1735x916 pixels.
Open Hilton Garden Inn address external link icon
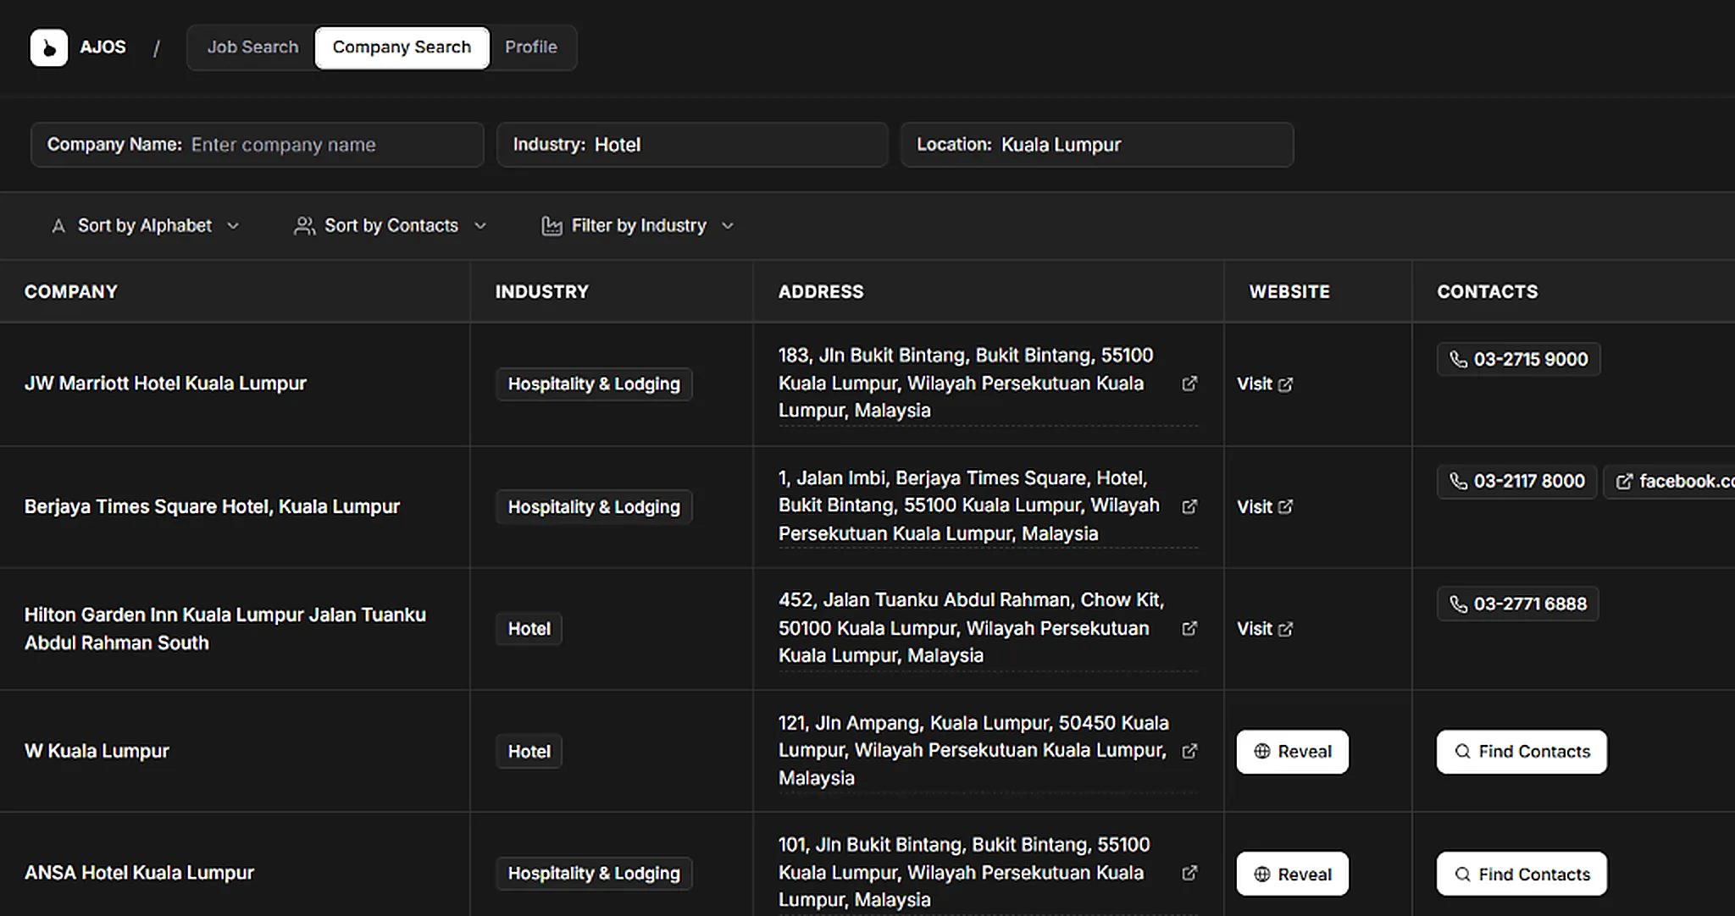[x=1189, y=628]
